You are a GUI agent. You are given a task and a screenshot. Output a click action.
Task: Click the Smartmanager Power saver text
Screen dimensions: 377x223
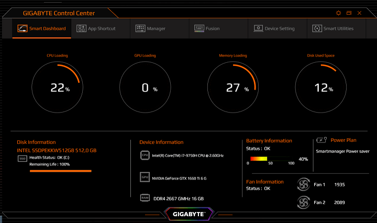point(342,151)
